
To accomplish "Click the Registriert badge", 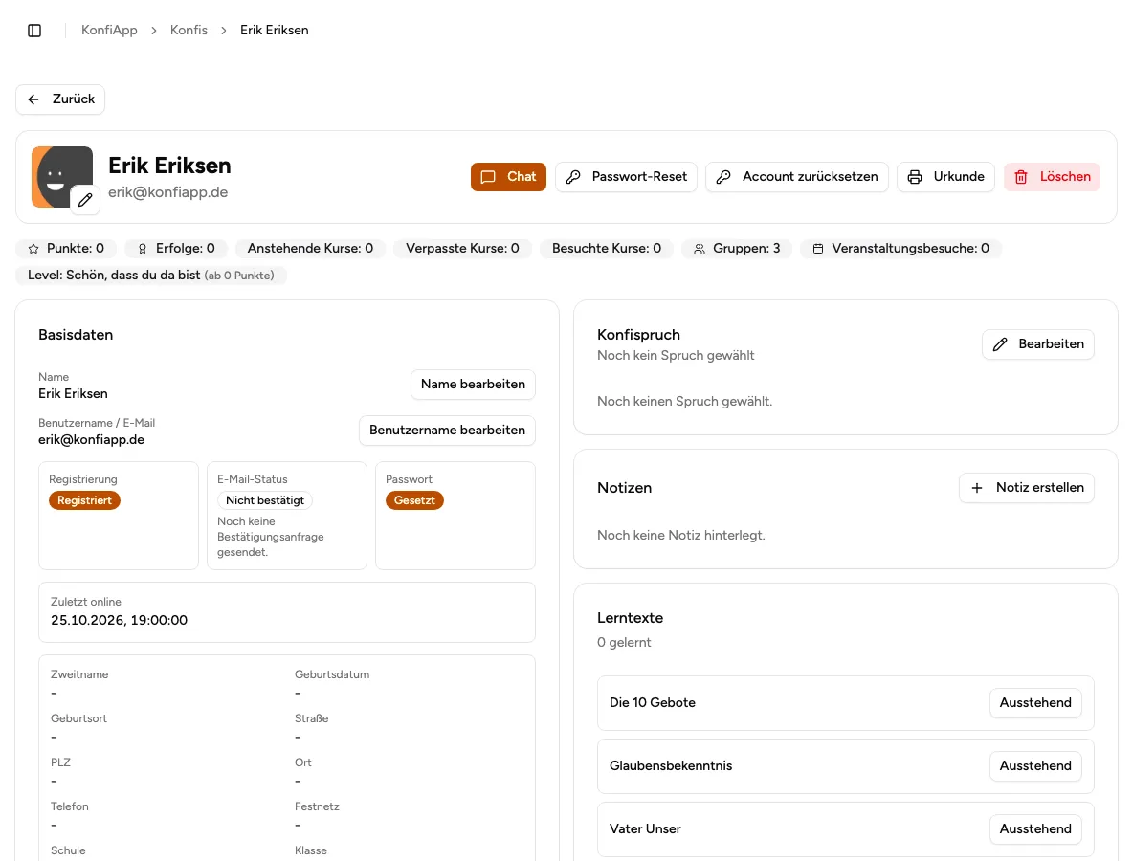I will click(84, 500).
